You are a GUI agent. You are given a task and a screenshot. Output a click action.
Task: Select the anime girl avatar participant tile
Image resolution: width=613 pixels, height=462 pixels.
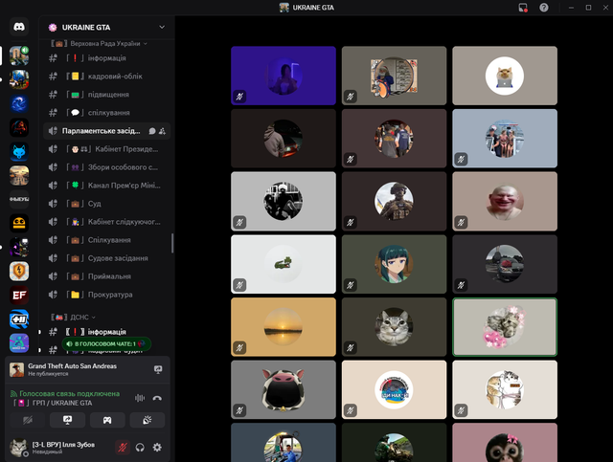click(x=394, y=264)
